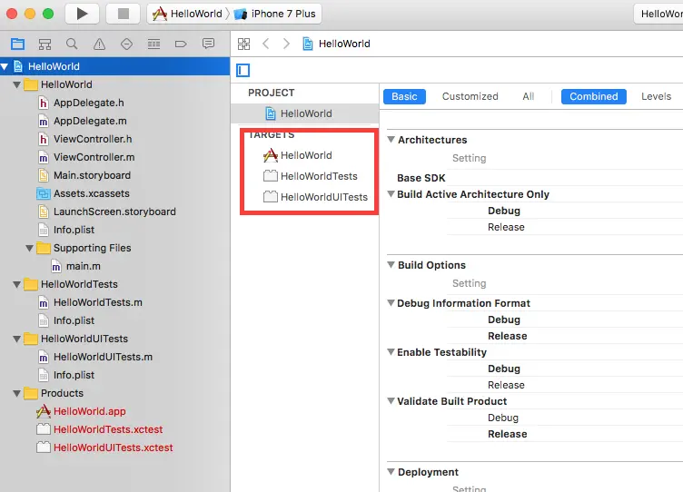Go back in editor history
683x492 pixels.
click(x=266, y=44)
